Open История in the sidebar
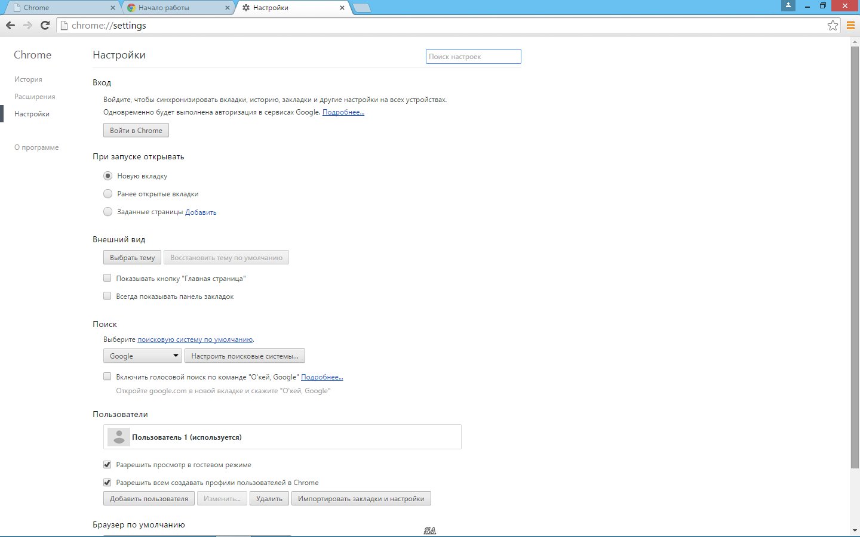This screenshot has width=860, height=537. pyautogui.click(x=28, y=79)
